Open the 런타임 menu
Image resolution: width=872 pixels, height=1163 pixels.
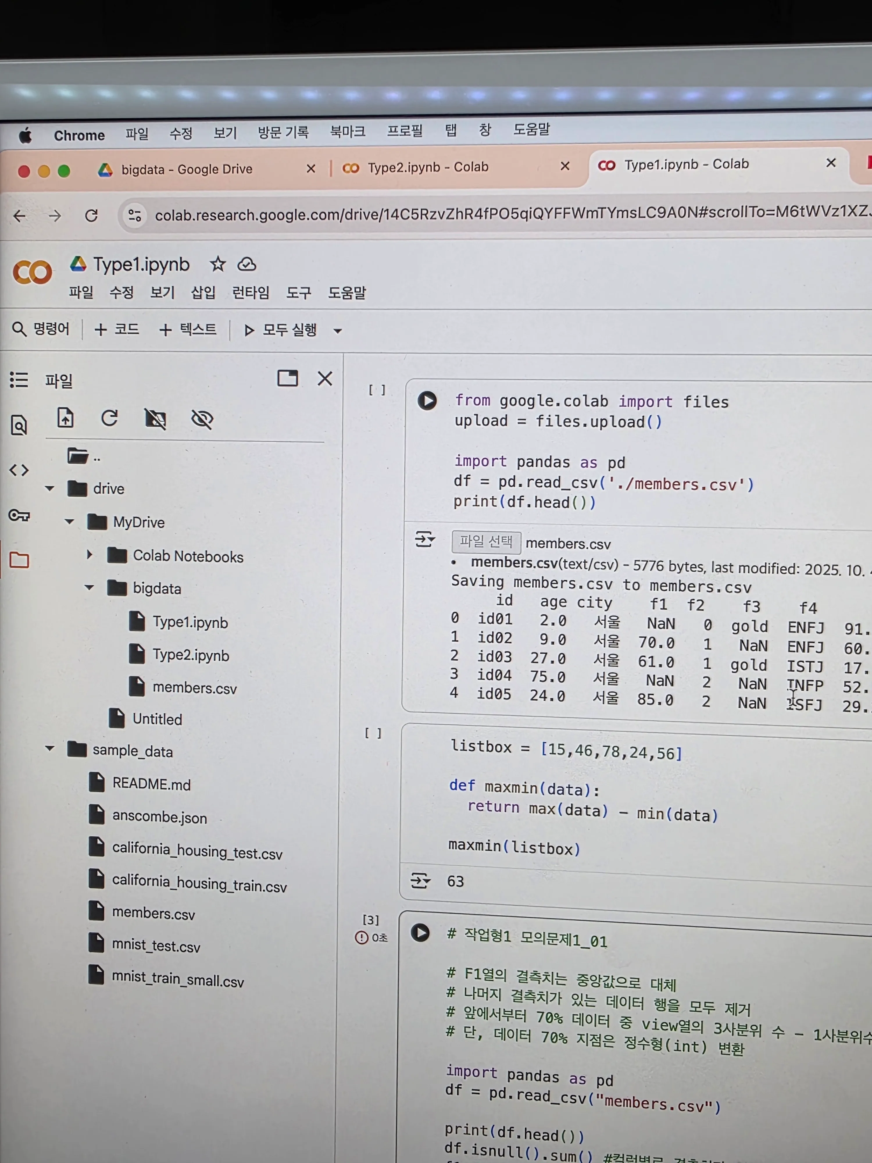pos(251,292)
